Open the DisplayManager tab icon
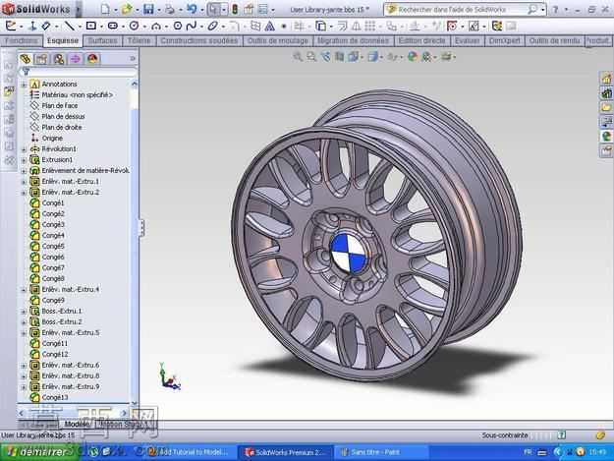This screenshot has height=461, width=614. click(x=92, y=59)
